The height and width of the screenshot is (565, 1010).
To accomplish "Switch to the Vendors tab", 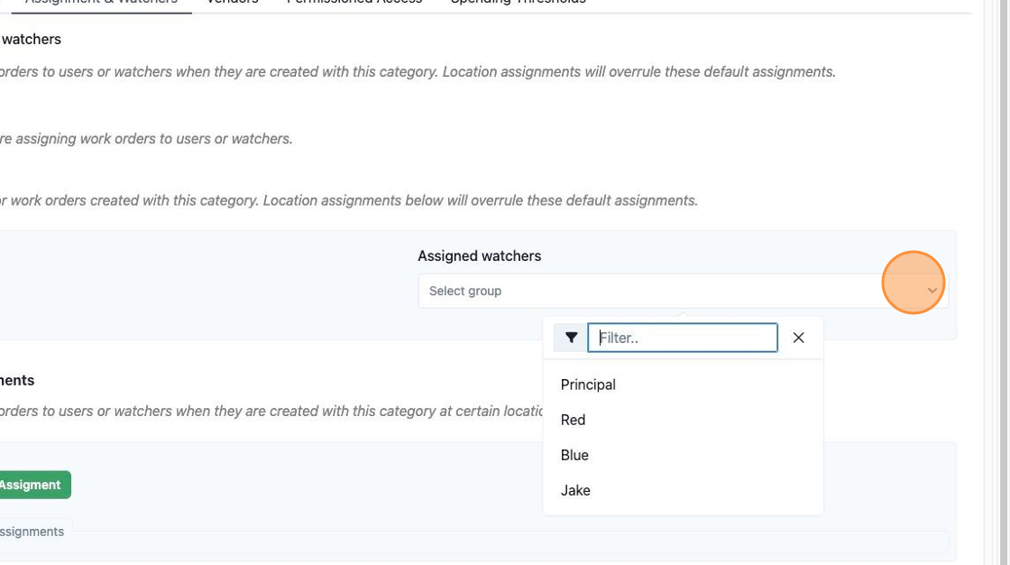I will point(232,3).
